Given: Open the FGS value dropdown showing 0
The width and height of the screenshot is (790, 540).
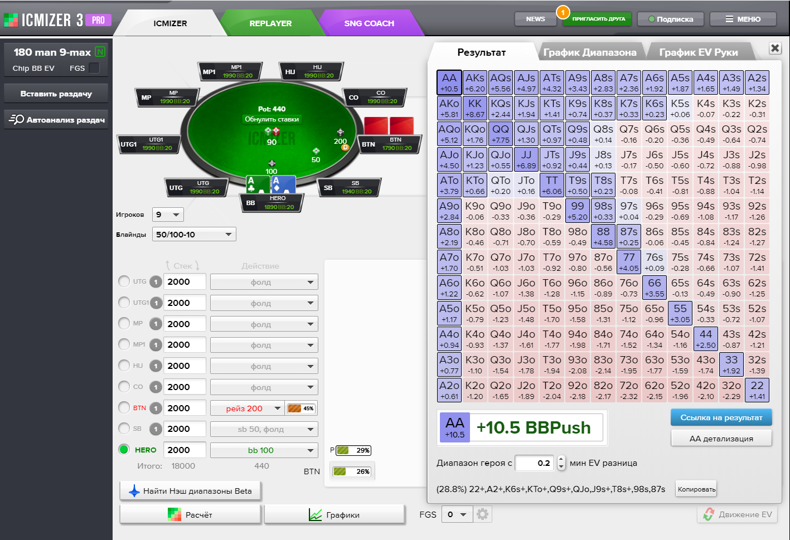Looking at the screenshot, I should (x=457, y=514).
